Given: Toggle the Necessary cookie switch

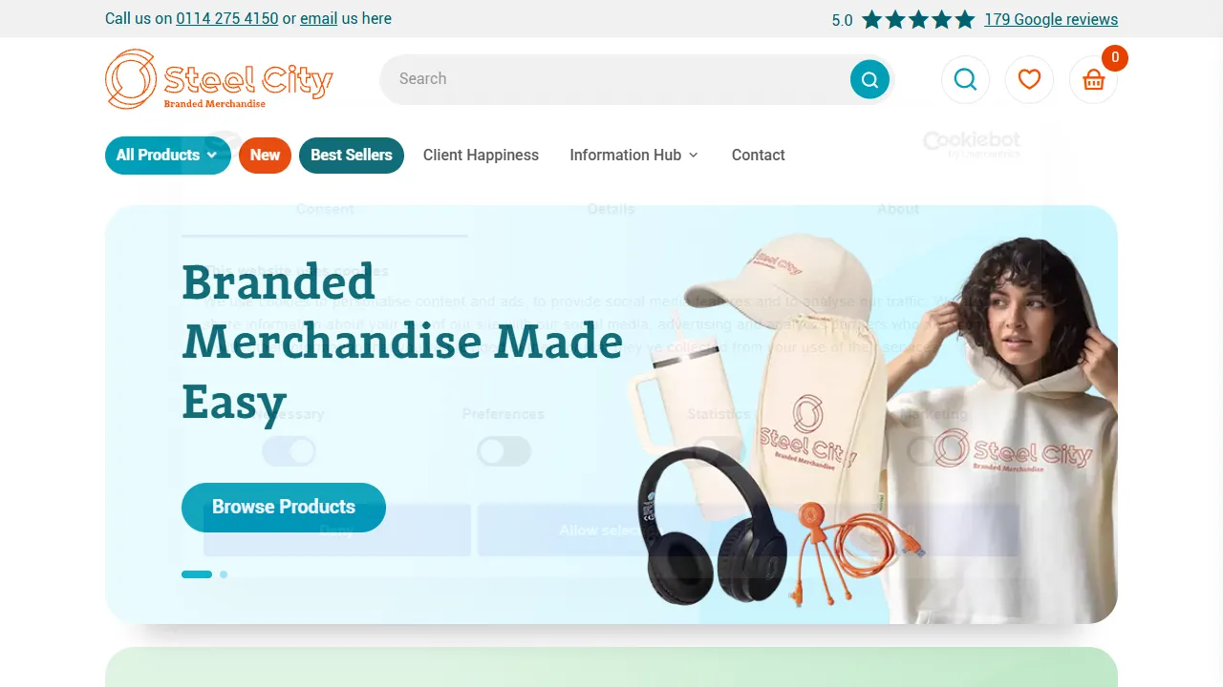Looking at the screenshot, I should click(x=289, y=451).
